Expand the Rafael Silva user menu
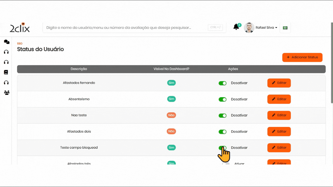Image resolution: width=333 pixels, height=187 pixels. click(266, 28)
